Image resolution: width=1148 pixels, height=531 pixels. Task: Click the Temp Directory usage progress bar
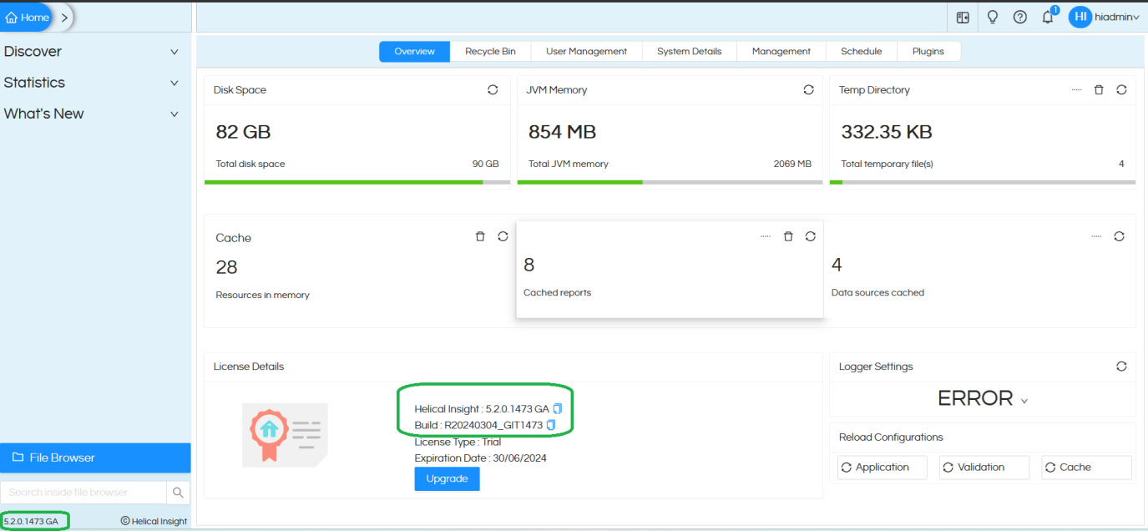[983, 182]
